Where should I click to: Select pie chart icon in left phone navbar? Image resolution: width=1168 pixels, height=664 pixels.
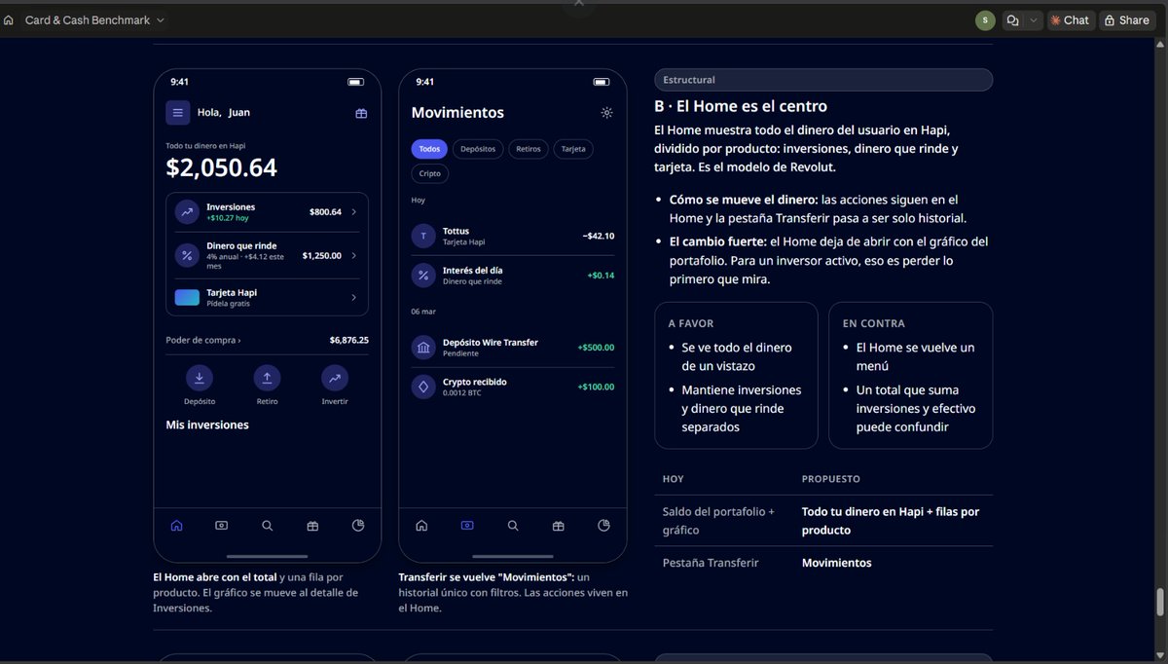[x=358, y=526]
